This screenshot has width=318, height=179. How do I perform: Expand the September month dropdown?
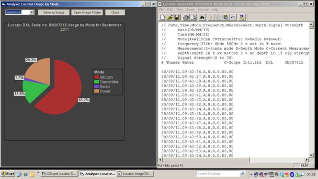click(x=32, y=12)
